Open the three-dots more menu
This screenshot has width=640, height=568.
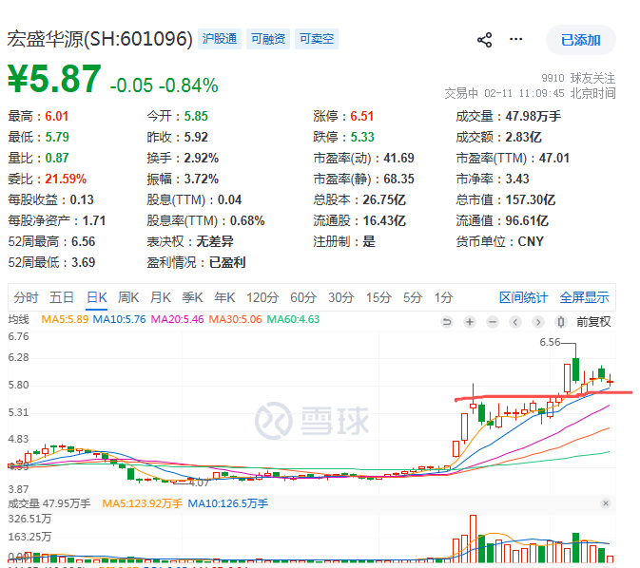(x=516, y=39)
